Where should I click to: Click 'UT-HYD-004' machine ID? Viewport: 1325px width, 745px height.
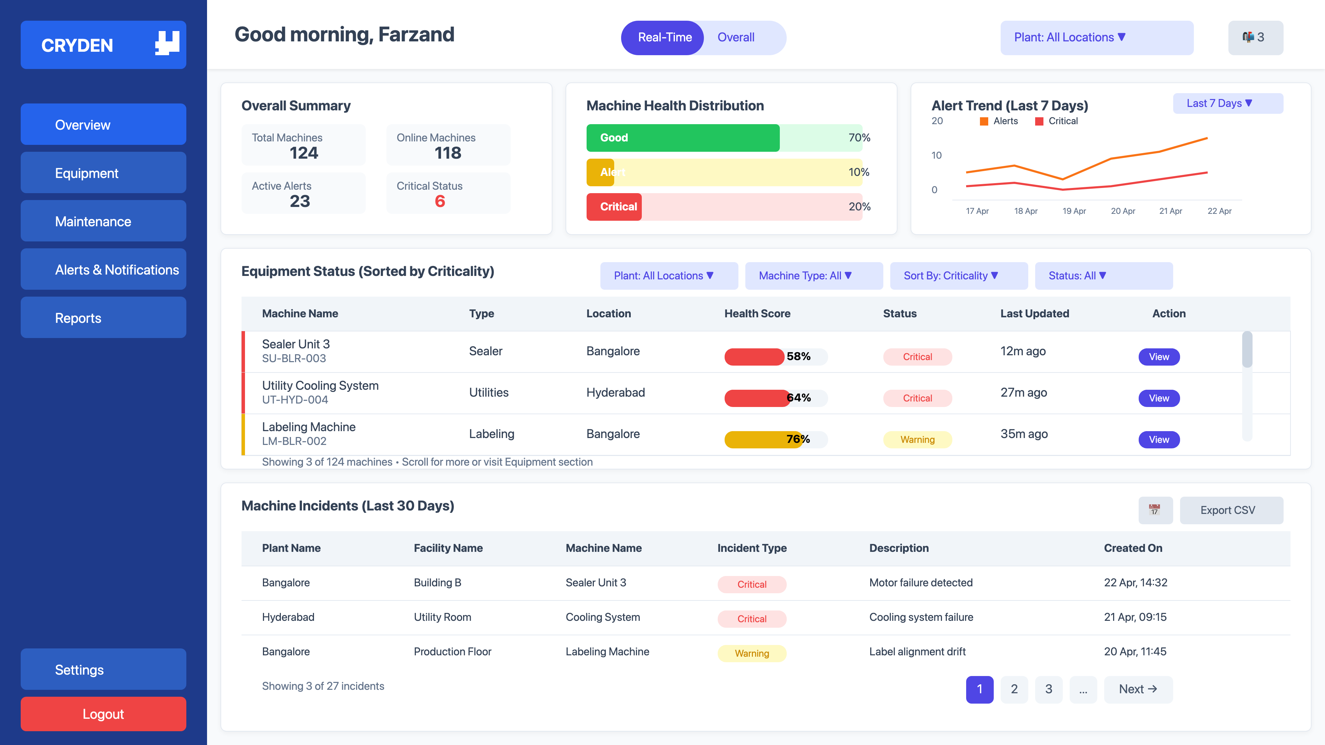coord(295,400)
